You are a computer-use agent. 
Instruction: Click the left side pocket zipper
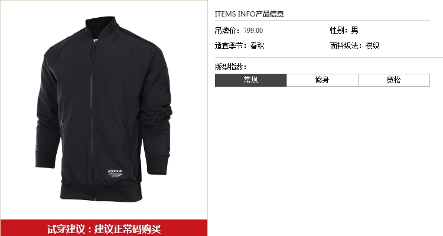(62, 122)
